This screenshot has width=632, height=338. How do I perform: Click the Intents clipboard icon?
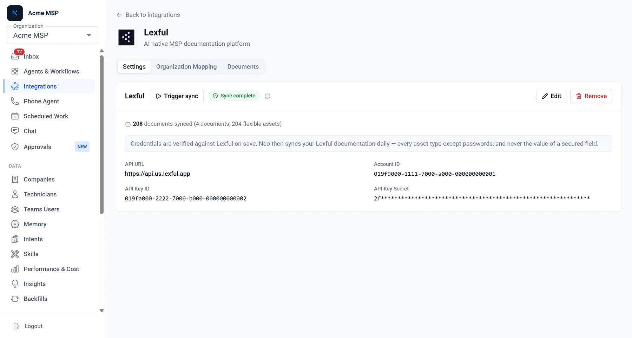pos(15,239)
